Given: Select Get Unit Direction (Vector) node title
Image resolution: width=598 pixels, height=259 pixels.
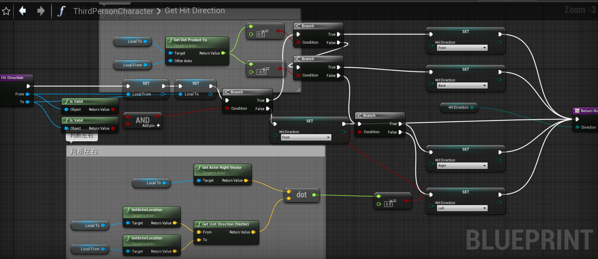Looking at the screenshot, I should tap(225, 224).
